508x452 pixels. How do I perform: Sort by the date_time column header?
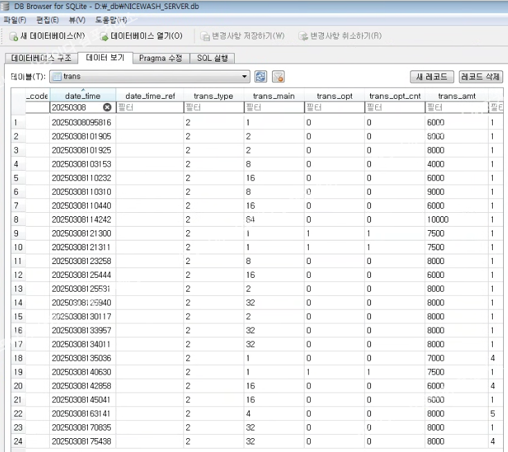[82, 96]
